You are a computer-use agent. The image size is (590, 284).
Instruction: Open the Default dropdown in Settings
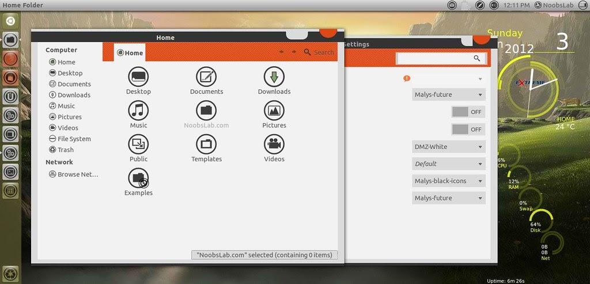click(448, 164)
